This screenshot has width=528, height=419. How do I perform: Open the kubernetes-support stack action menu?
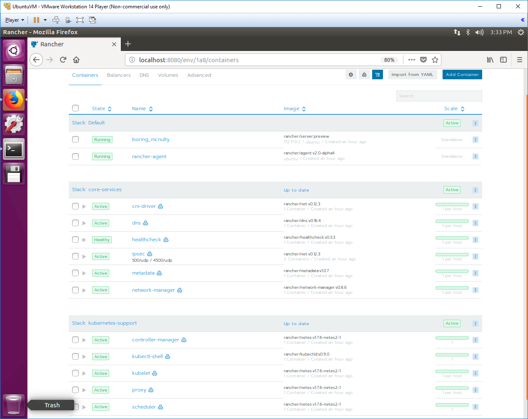coord(475,323)
